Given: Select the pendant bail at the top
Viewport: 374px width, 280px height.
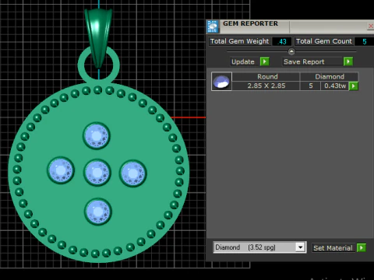Looking at the screenshot, I should coord(98,38).
